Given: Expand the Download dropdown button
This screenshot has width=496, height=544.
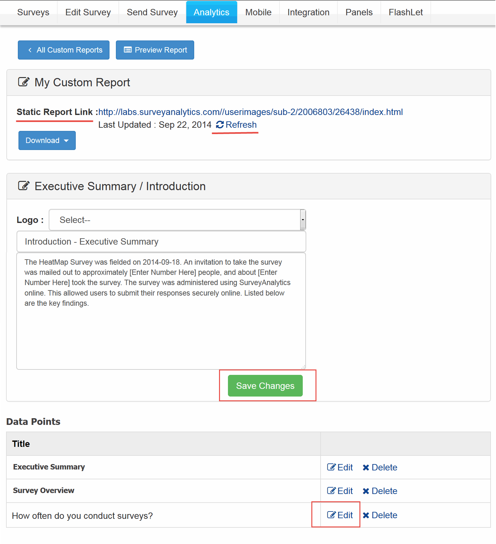Looking at the screenshot, I should pyautogui.click(x=47, y=140).
